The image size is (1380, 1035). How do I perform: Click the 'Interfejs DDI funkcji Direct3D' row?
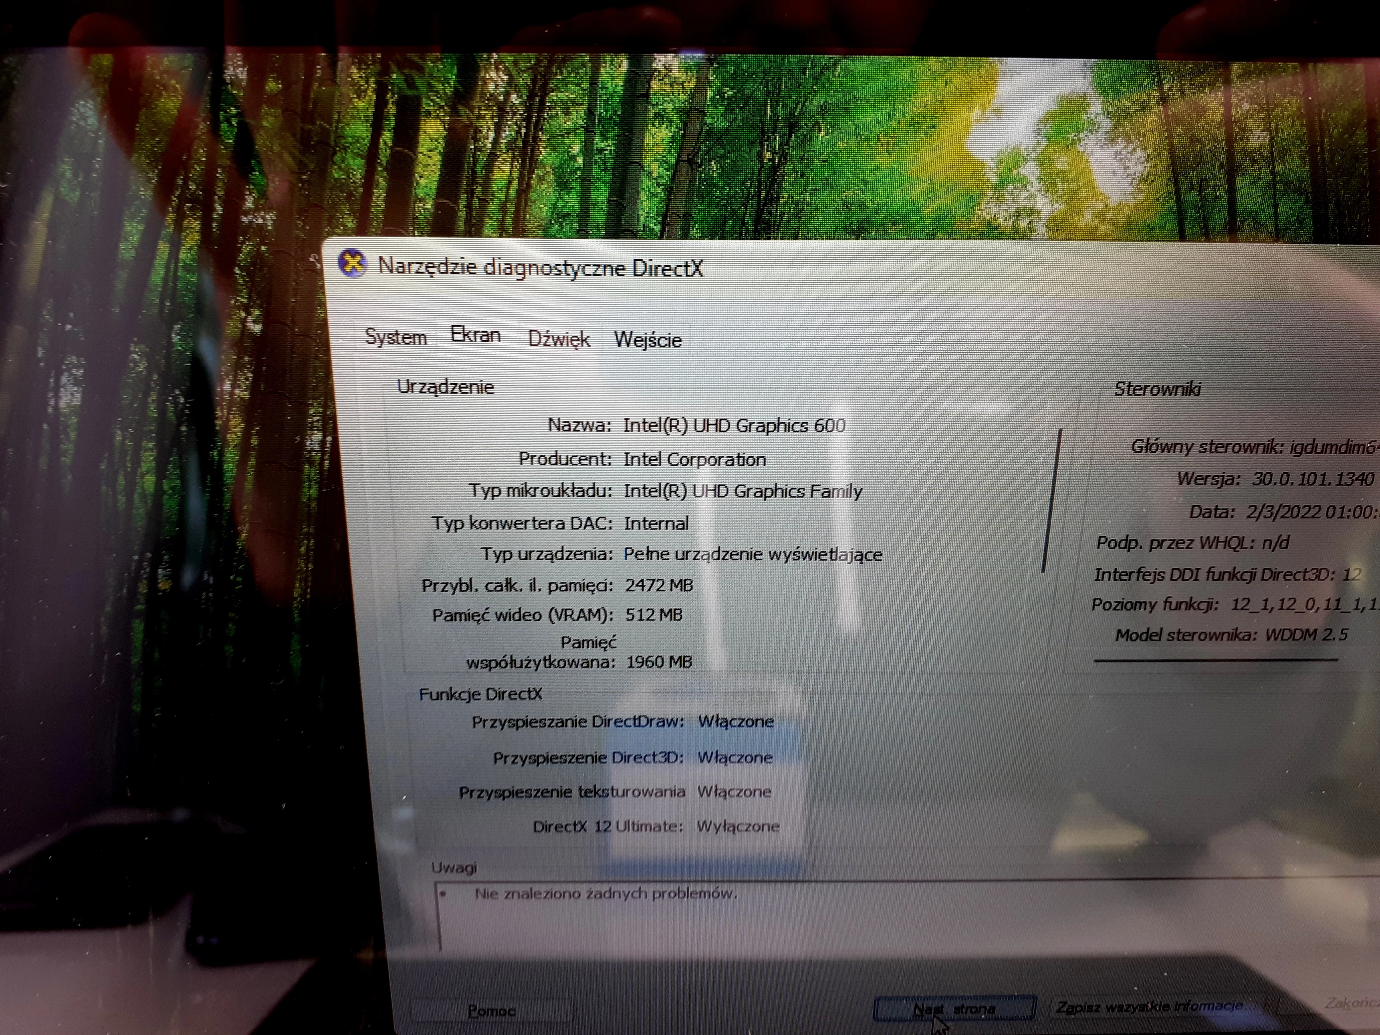point(1227,574)
